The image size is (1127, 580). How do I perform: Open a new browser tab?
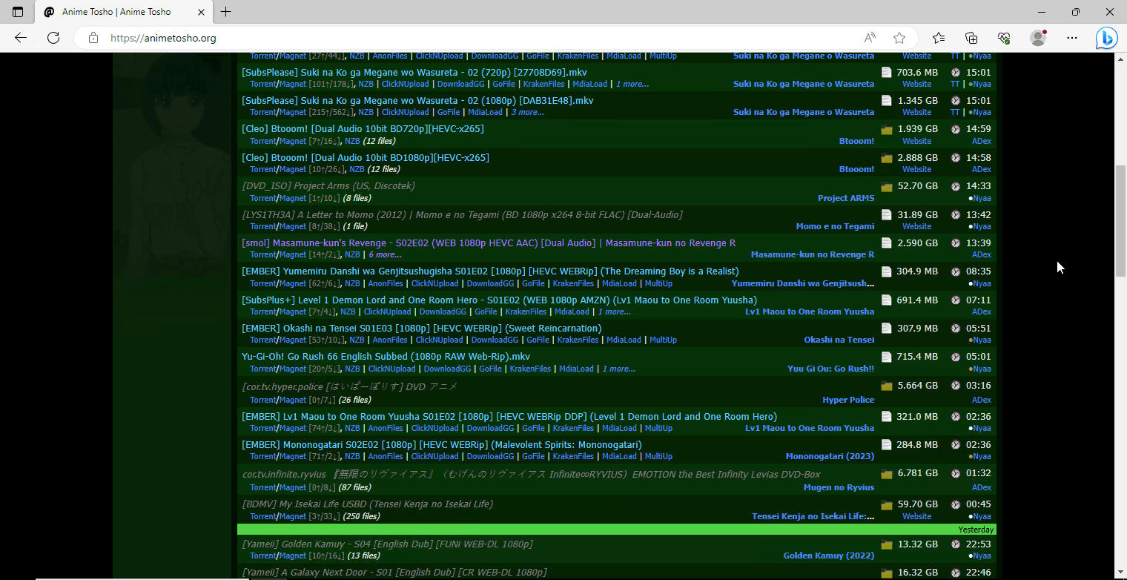226,12
